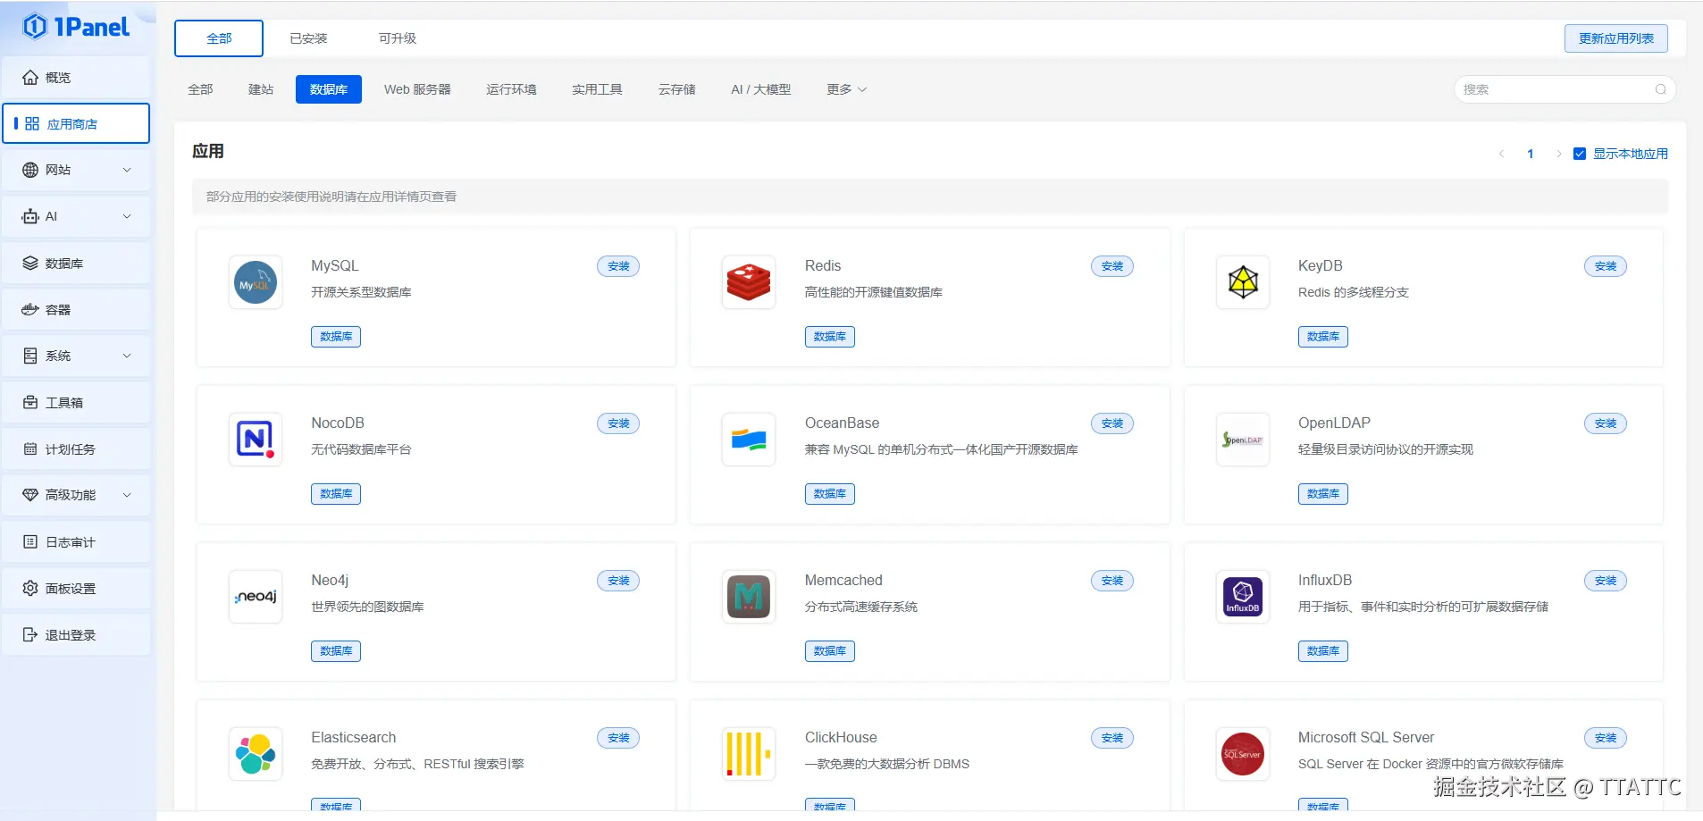Install the InfluxDB app

coord(1606,581)
